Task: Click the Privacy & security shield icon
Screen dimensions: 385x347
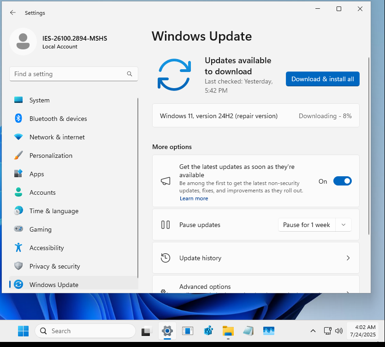Action: point(18,266)
